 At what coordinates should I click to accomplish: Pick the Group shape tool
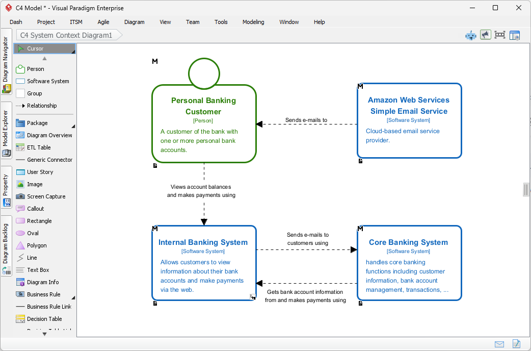(34, 93)
